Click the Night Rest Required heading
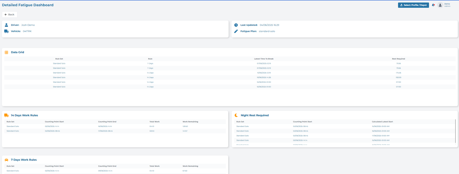 coord(255,115)
